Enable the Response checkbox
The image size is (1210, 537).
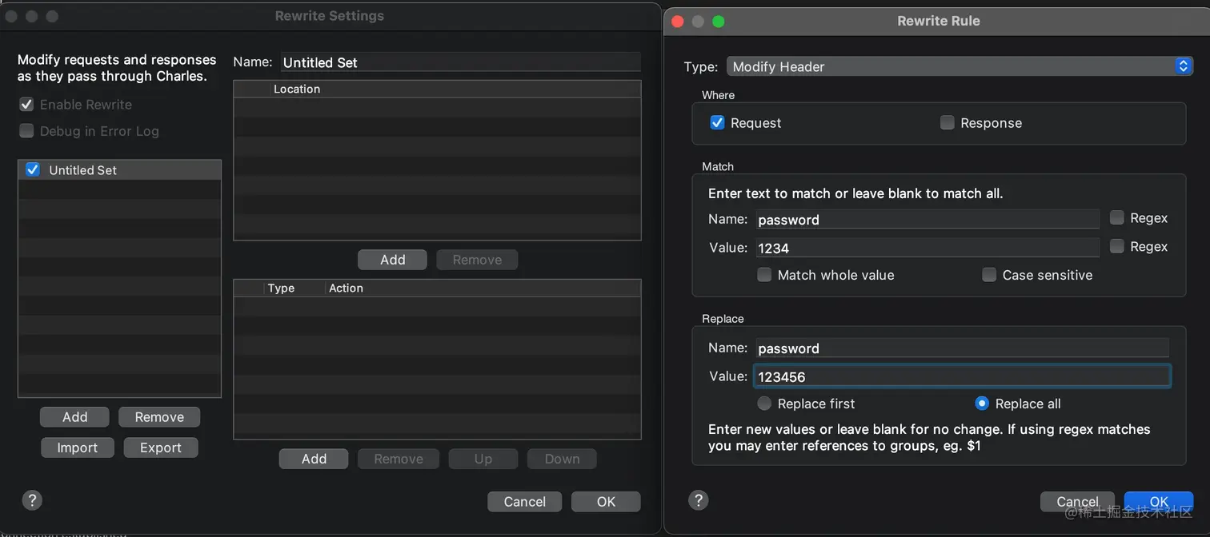(948, 122)
